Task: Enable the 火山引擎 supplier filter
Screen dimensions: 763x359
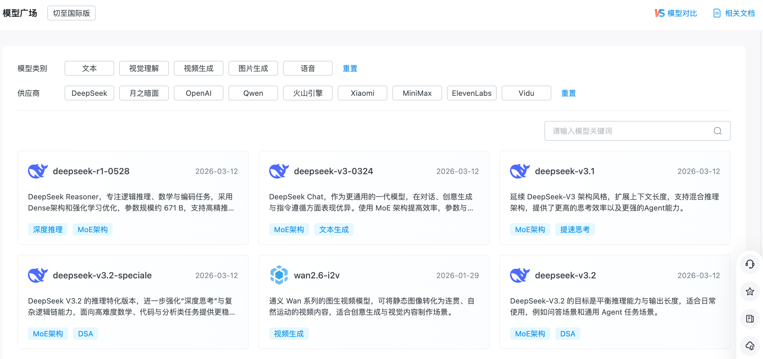Action: click(308, 93)
